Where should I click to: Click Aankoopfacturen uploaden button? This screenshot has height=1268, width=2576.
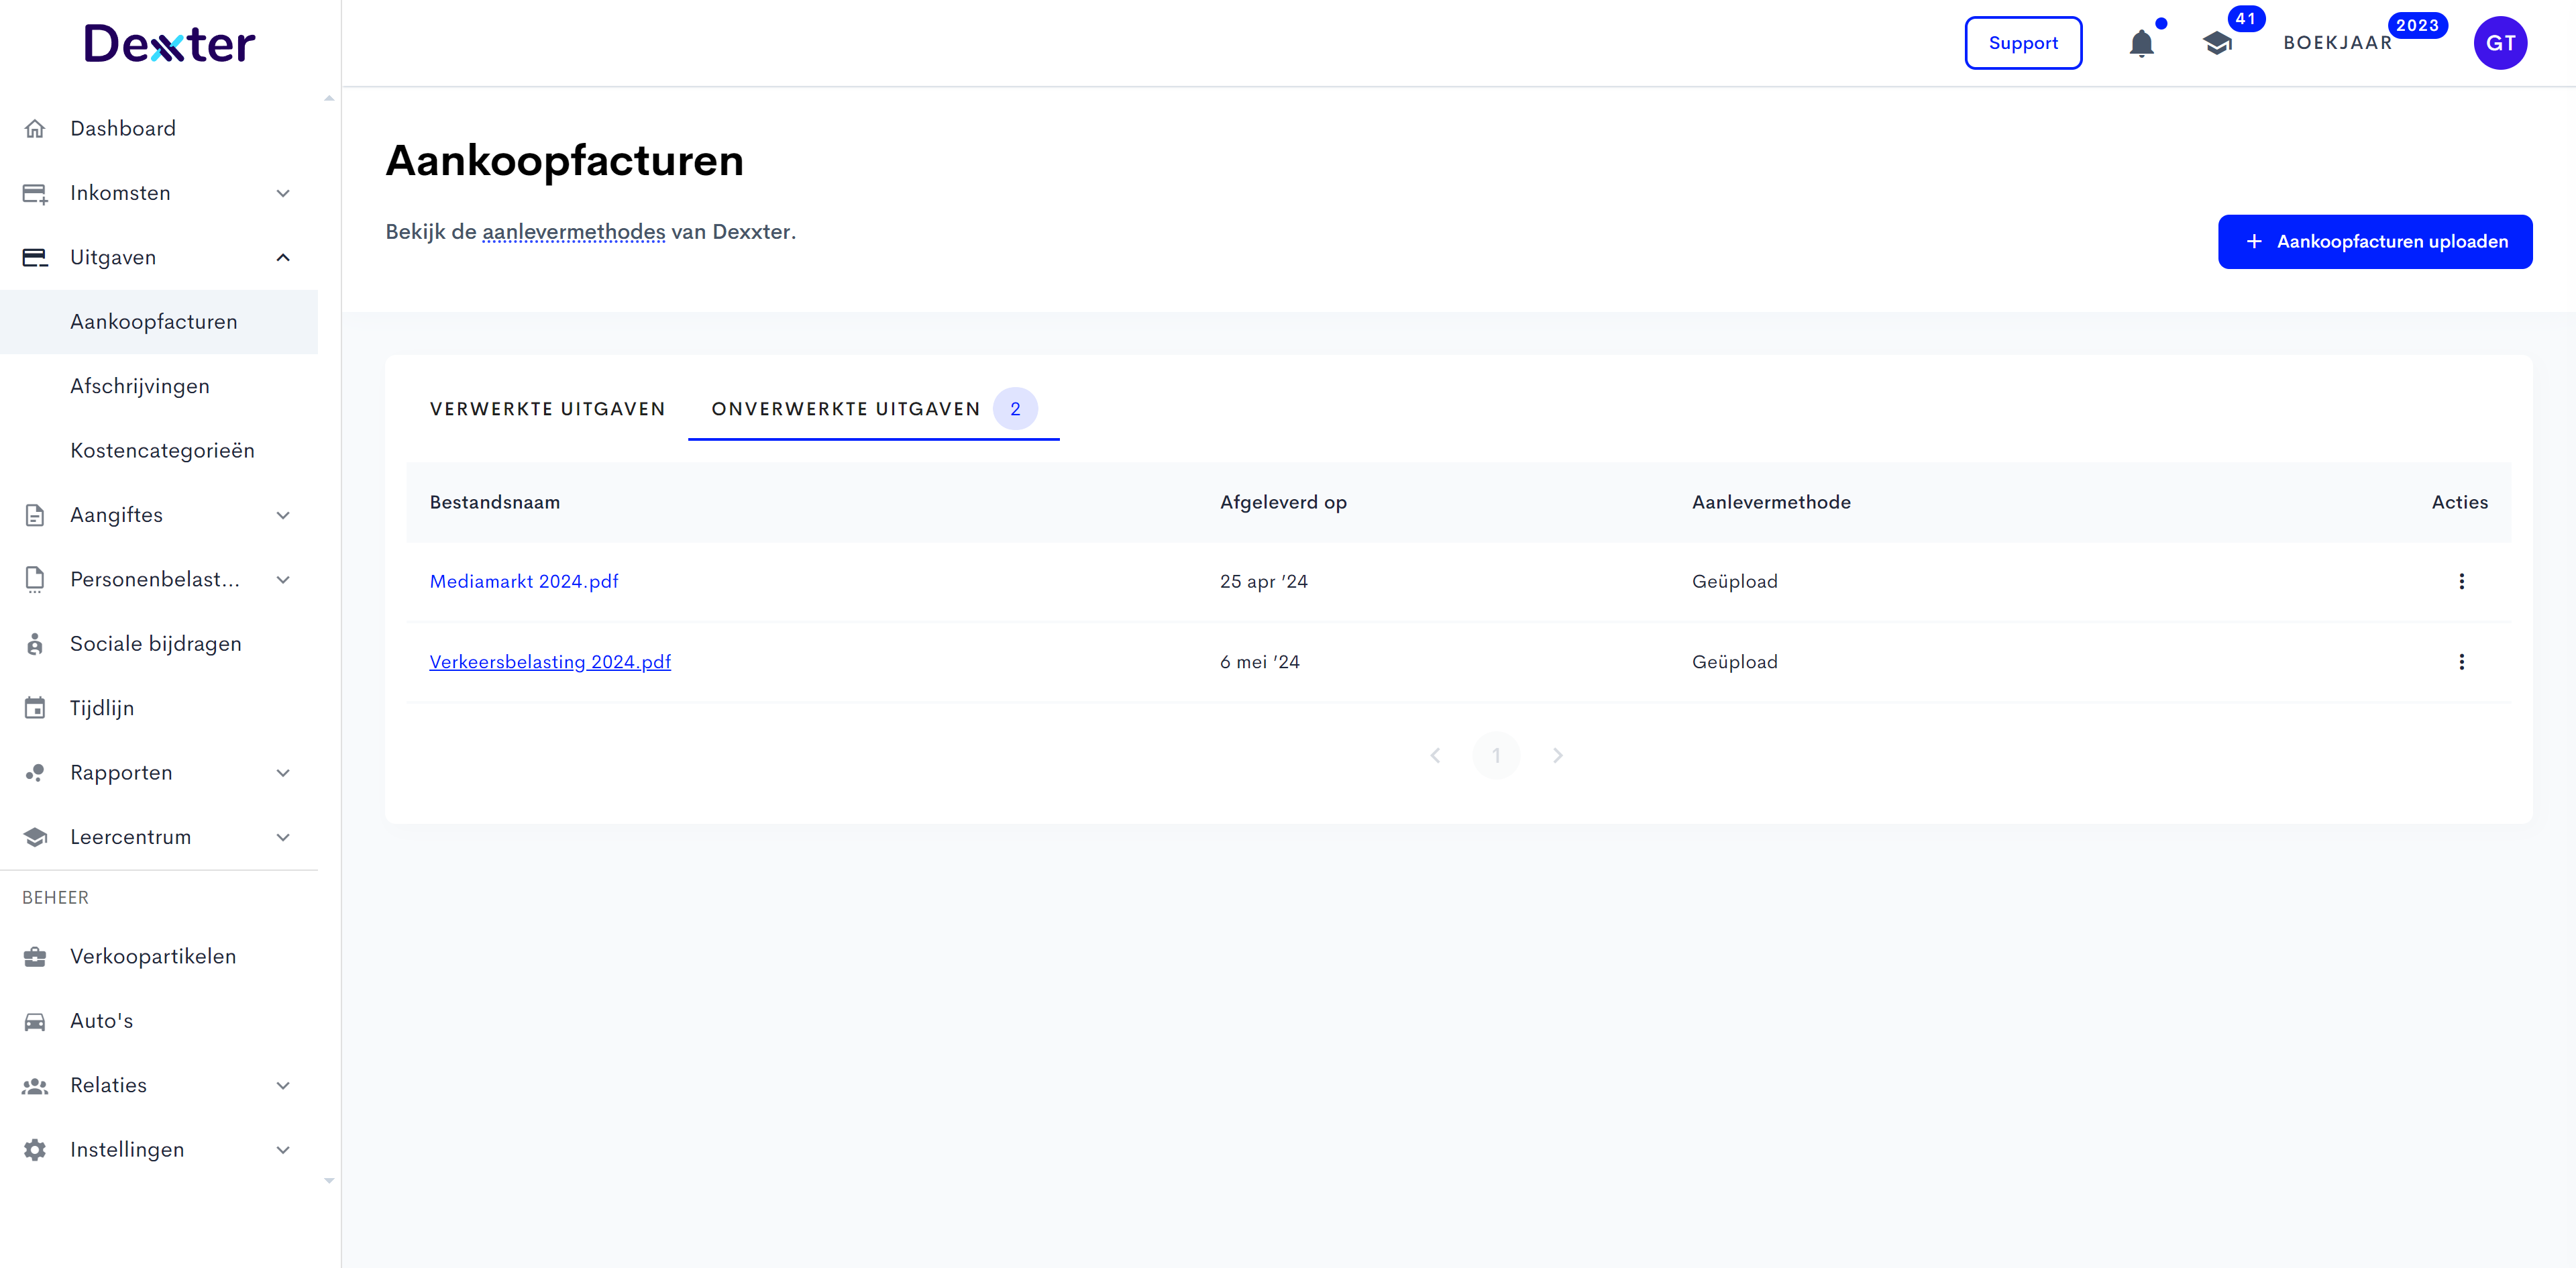point(2375,242)
